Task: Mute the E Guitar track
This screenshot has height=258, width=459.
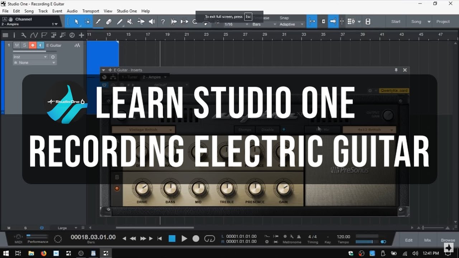Action: 17,45
